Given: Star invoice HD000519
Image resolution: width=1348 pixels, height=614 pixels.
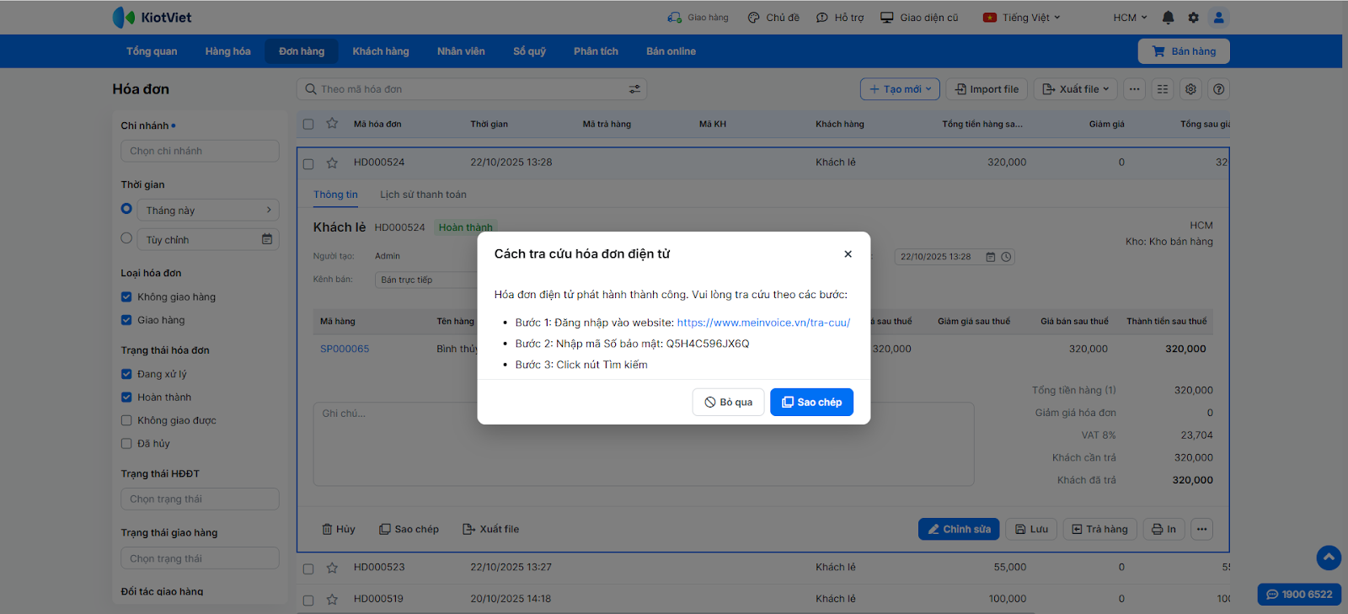Looking at the screenshot, I should (x=332, y=600).
